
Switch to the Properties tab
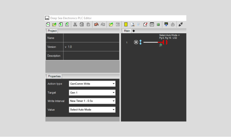(54, 76)
